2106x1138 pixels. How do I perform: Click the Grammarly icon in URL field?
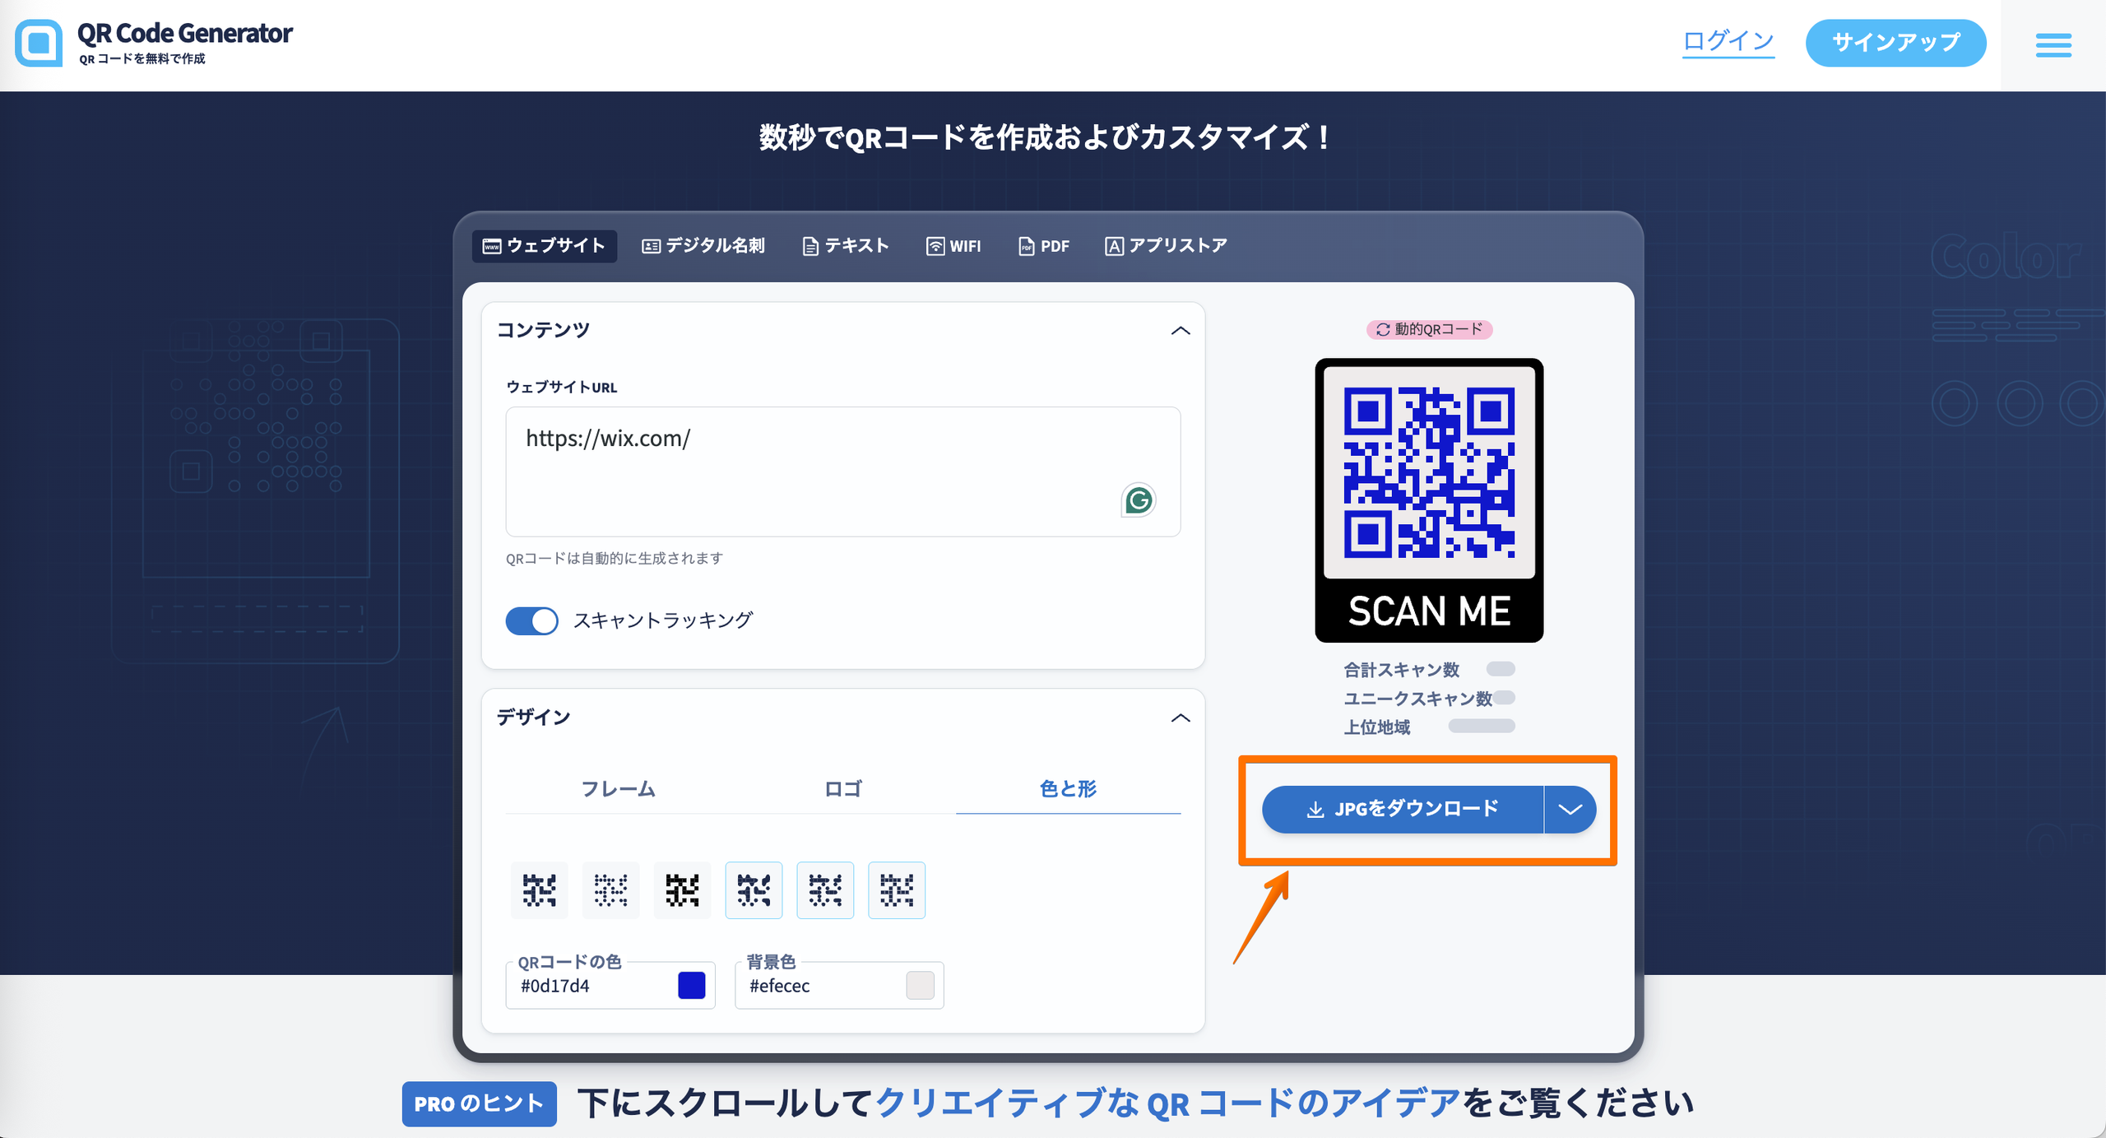point(1139,500)
